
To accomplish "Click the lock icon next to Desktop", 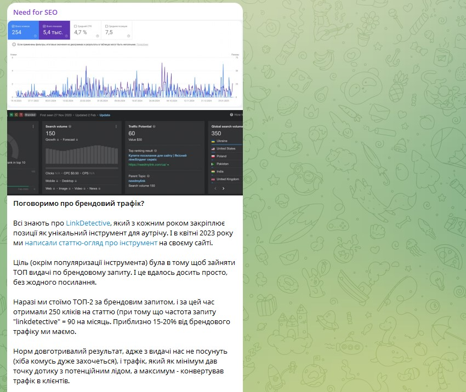I will [76, 181].
